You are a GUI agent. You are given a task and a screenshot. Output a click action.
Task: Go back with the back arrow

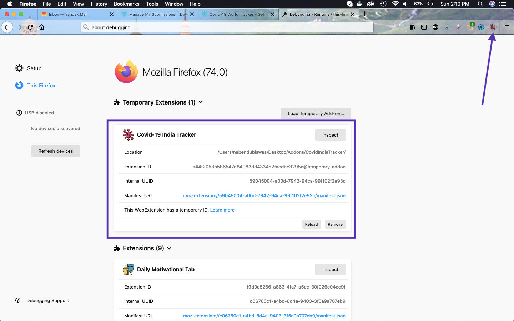[7, 27]
